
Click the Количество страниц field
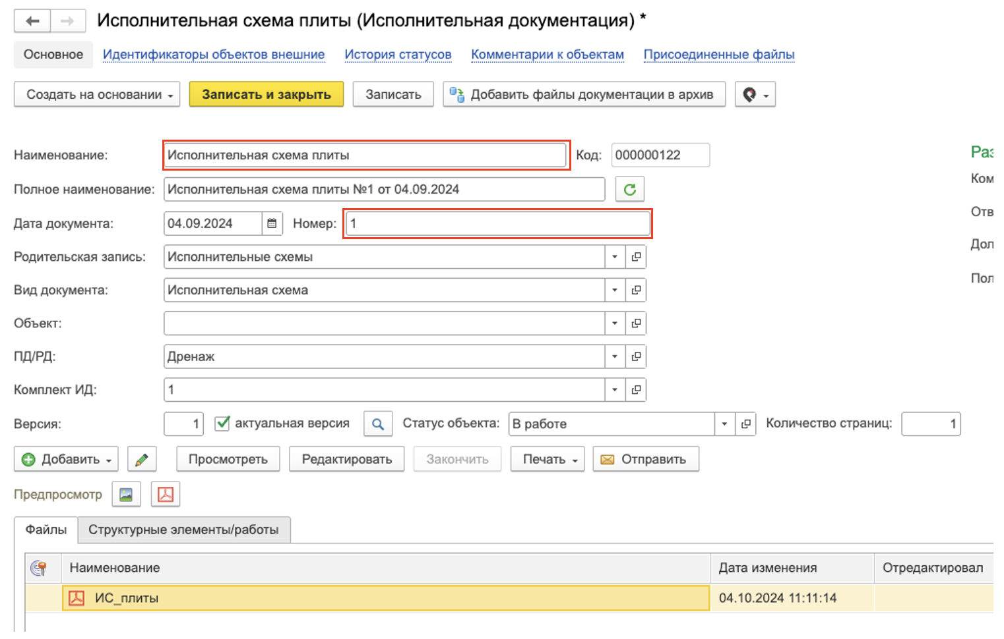(x=931, y=424)
